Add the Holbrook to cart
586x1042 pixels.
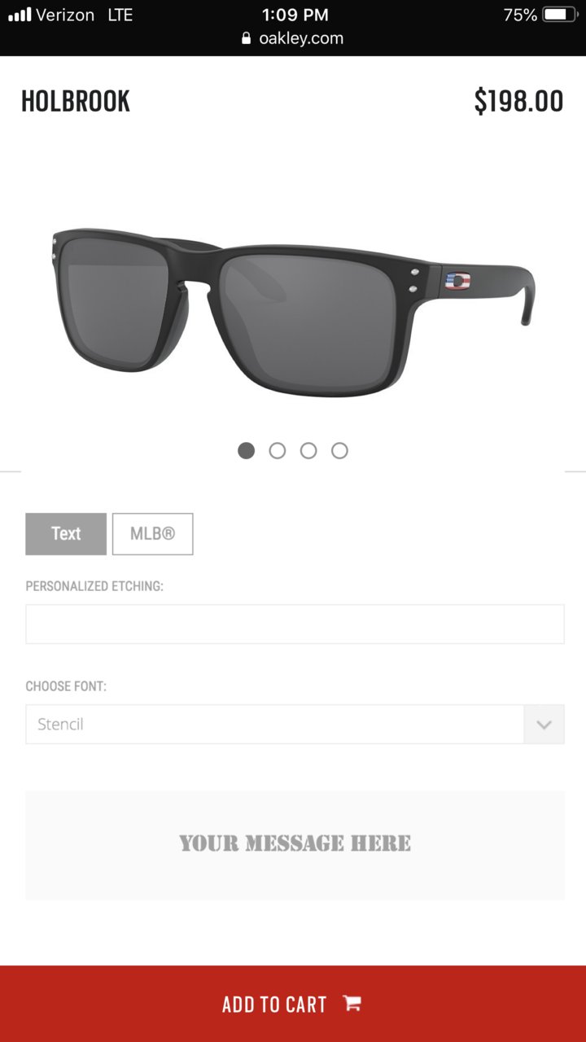coord(293,1004)
